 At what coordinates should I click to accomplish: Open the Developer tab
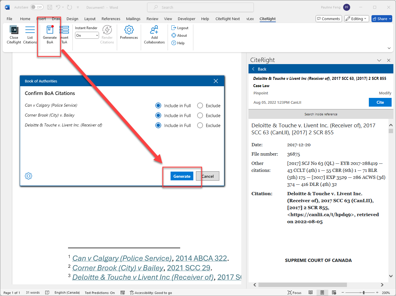click(186, 19)
